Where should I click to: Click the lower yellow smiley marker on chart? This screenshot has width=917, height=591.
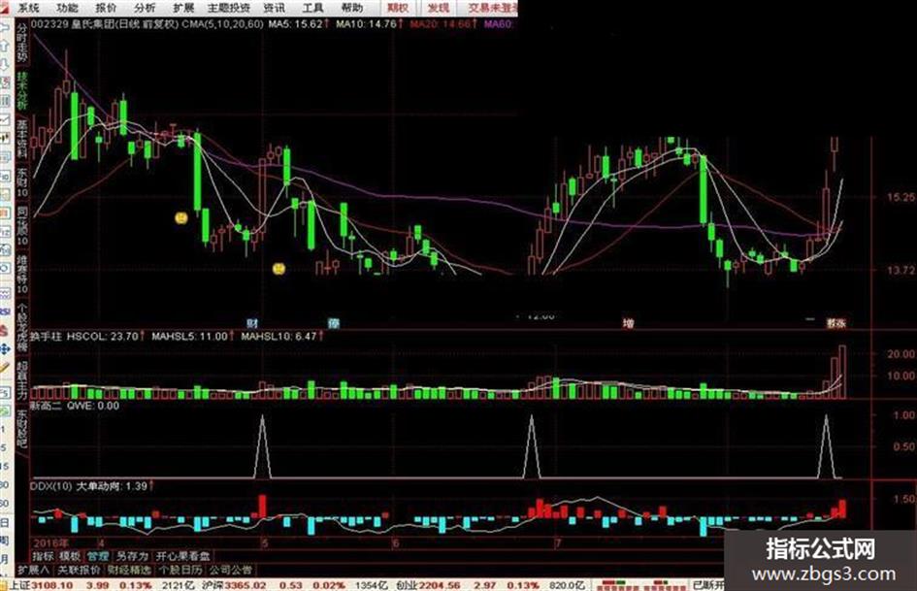pyautogui.click(x=279, y=269)
